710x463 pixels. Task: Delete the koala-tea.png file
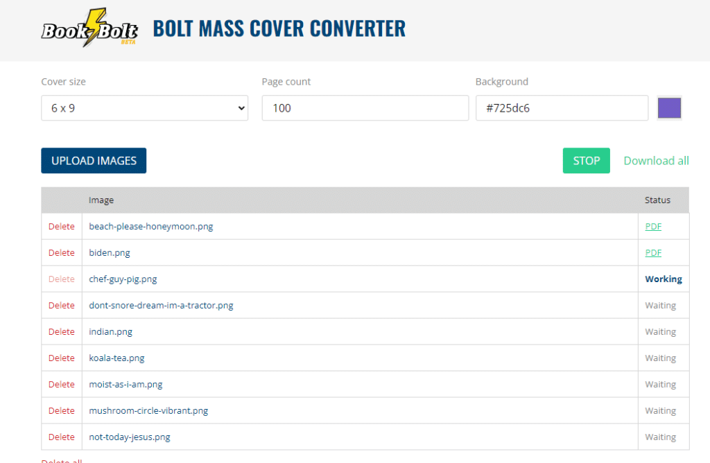coord(61,358)
